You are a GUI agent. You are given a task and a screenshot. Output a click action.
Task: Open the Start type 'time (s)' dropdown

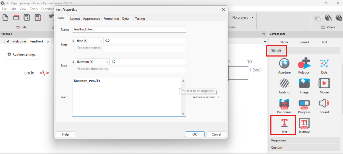pyautogui.click(x=90, y=41)
